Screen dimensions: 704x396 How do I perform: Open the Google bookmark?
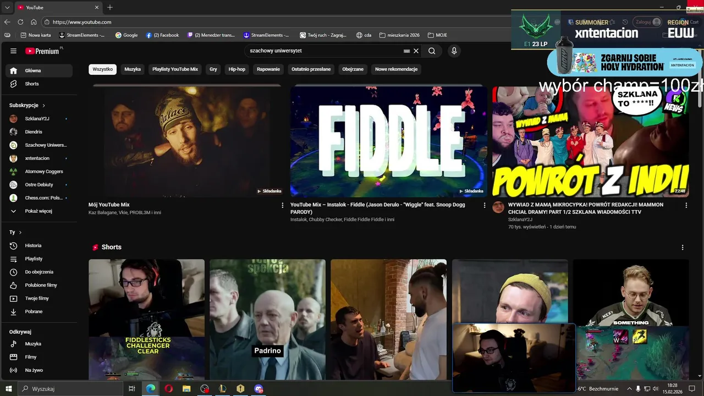[x=127, y=35]
